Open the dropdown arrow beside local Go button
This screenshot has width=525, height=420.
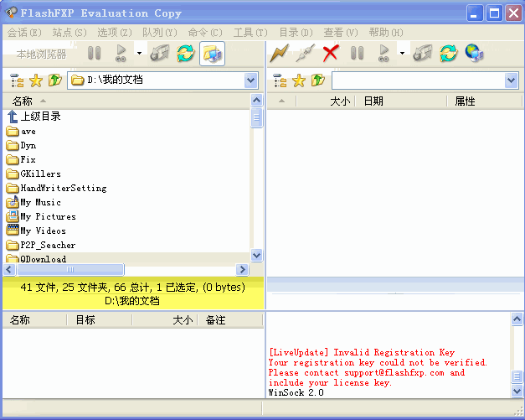point(139,54)
